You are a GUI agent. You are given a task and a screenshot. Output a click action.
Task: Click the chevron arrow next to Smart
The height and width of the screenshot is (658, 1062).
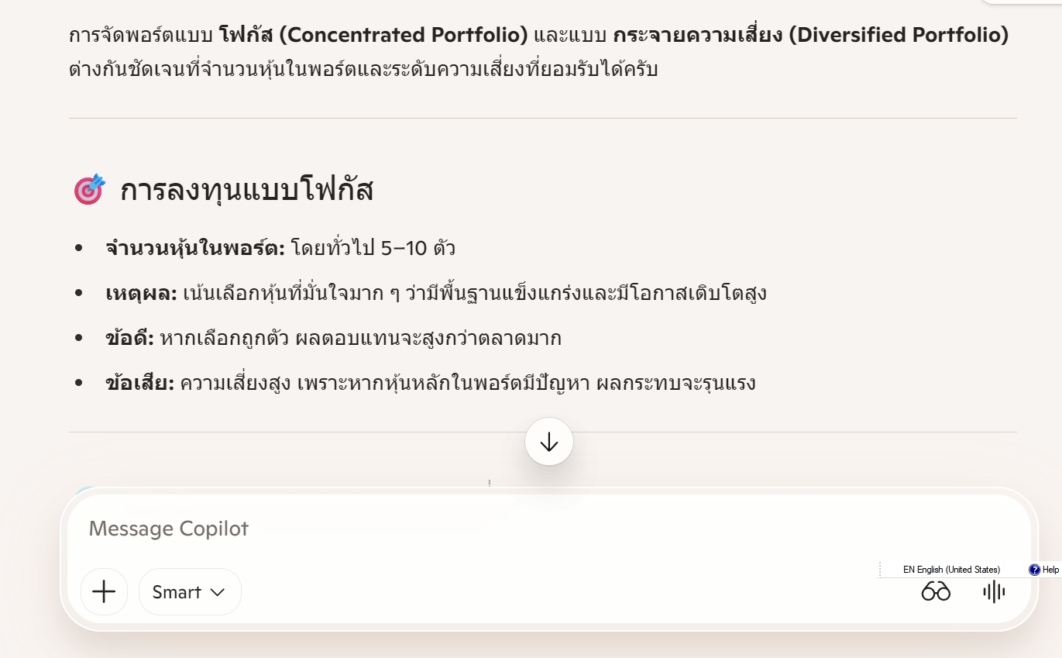218,592
